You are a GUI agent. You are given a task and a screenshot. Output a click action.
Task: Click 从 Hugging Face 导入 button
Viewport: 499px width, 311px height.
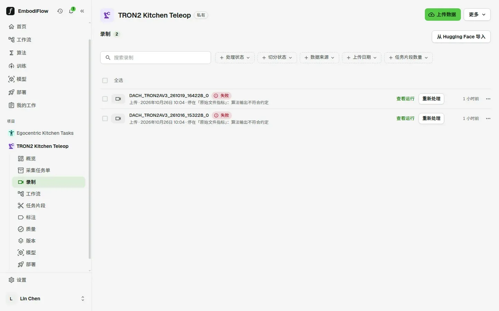tap(461, 37)
